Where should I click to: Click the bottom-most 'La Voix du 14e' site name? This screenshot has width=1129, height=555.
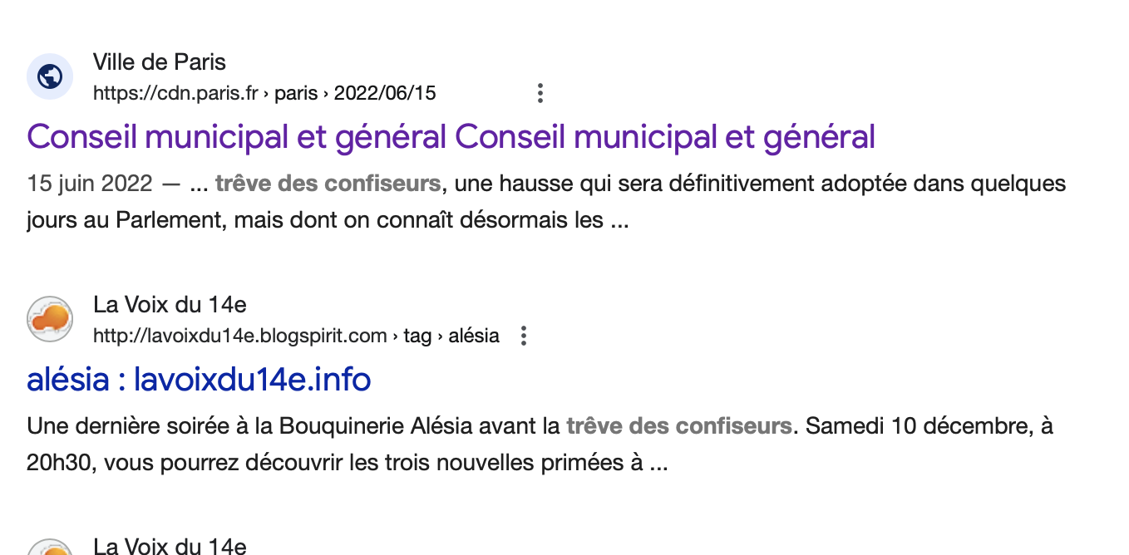point(170,546)
